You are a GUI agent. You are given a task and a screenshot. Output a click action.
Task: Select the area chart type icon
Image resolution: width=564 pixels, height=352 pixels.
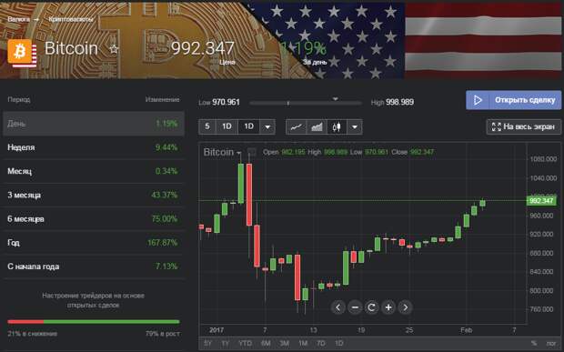tap(317, 126)
